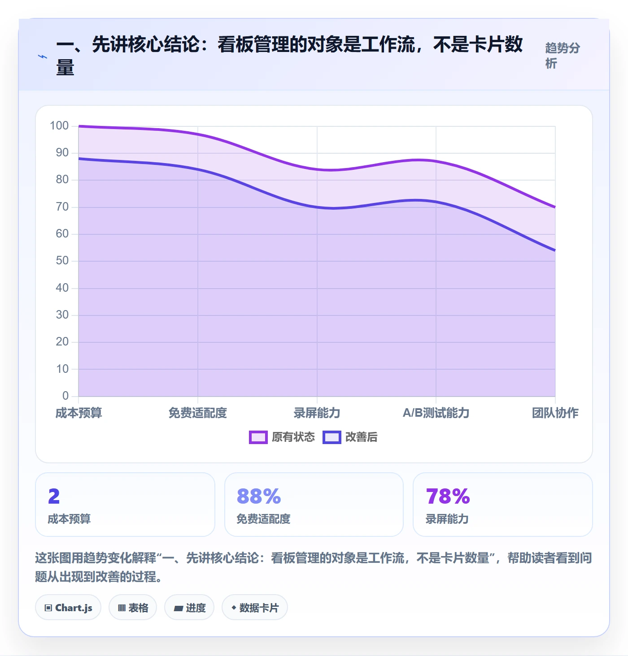Click the 趋势分析 badge in header
This screenshot has width=628, height=656.
[563, 56]
